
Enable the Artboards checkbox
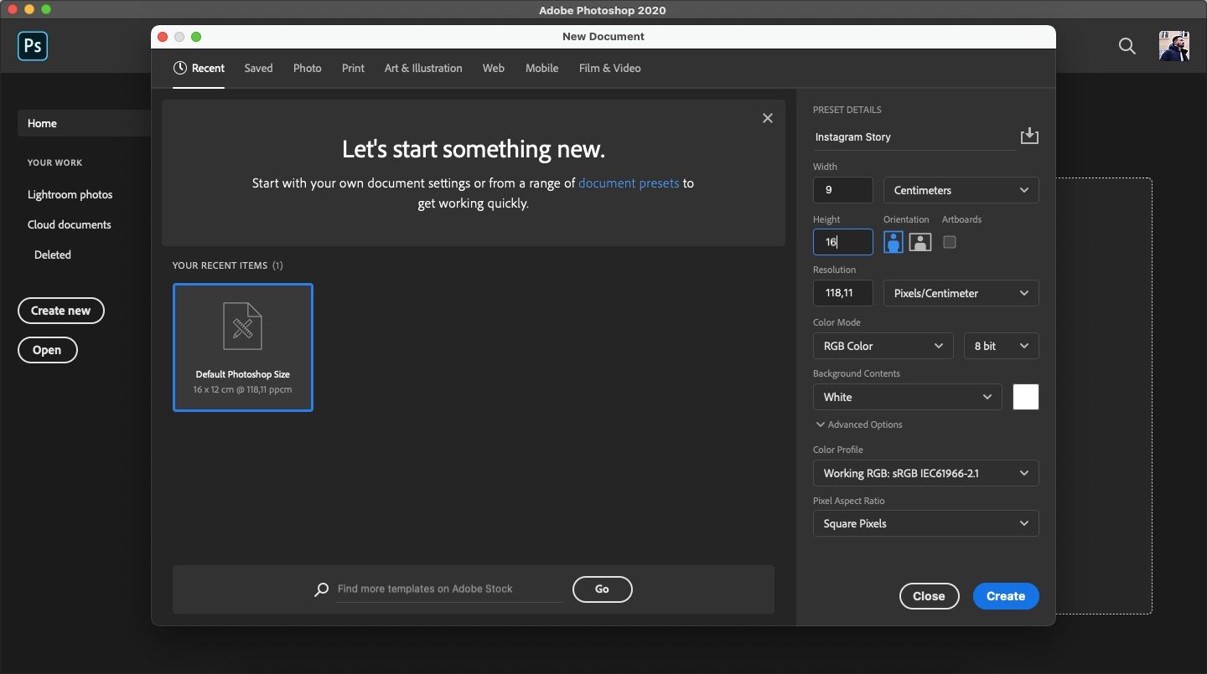[x=949, y=242]
